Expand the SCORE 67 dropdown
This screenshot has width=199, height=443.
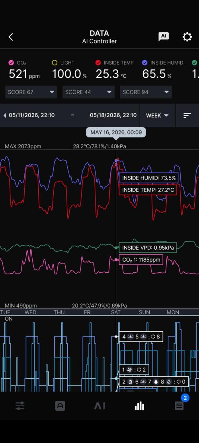31,92
